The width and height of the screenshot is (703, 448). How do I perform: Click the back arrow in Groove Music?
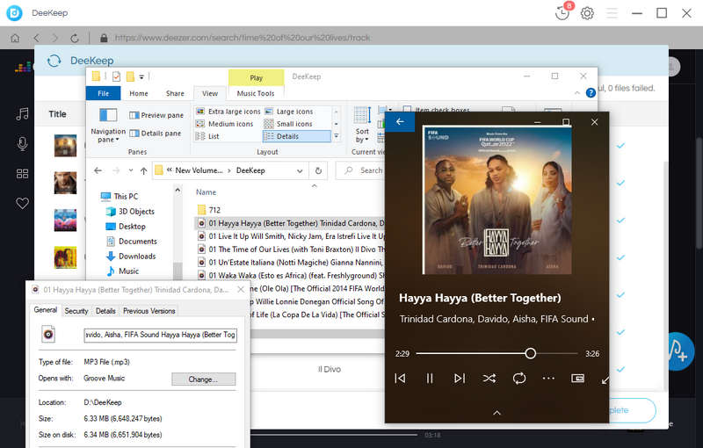click(400, 121)
